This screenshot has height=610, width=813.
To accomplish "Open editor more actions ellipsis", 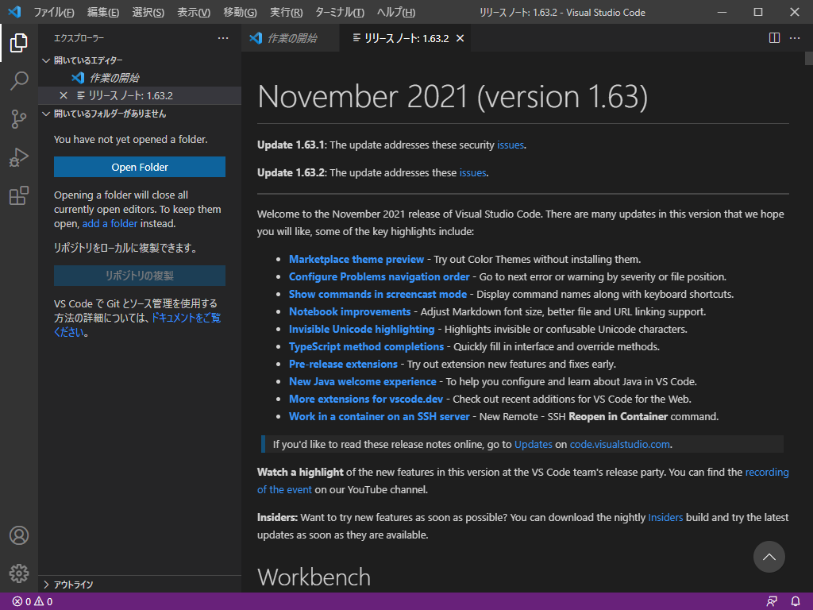I will [794, 38].
